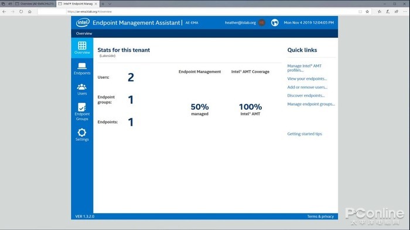Open Settings via the gear icon
Viewport: 410px width, 230px height.
[x=82, y=133]
